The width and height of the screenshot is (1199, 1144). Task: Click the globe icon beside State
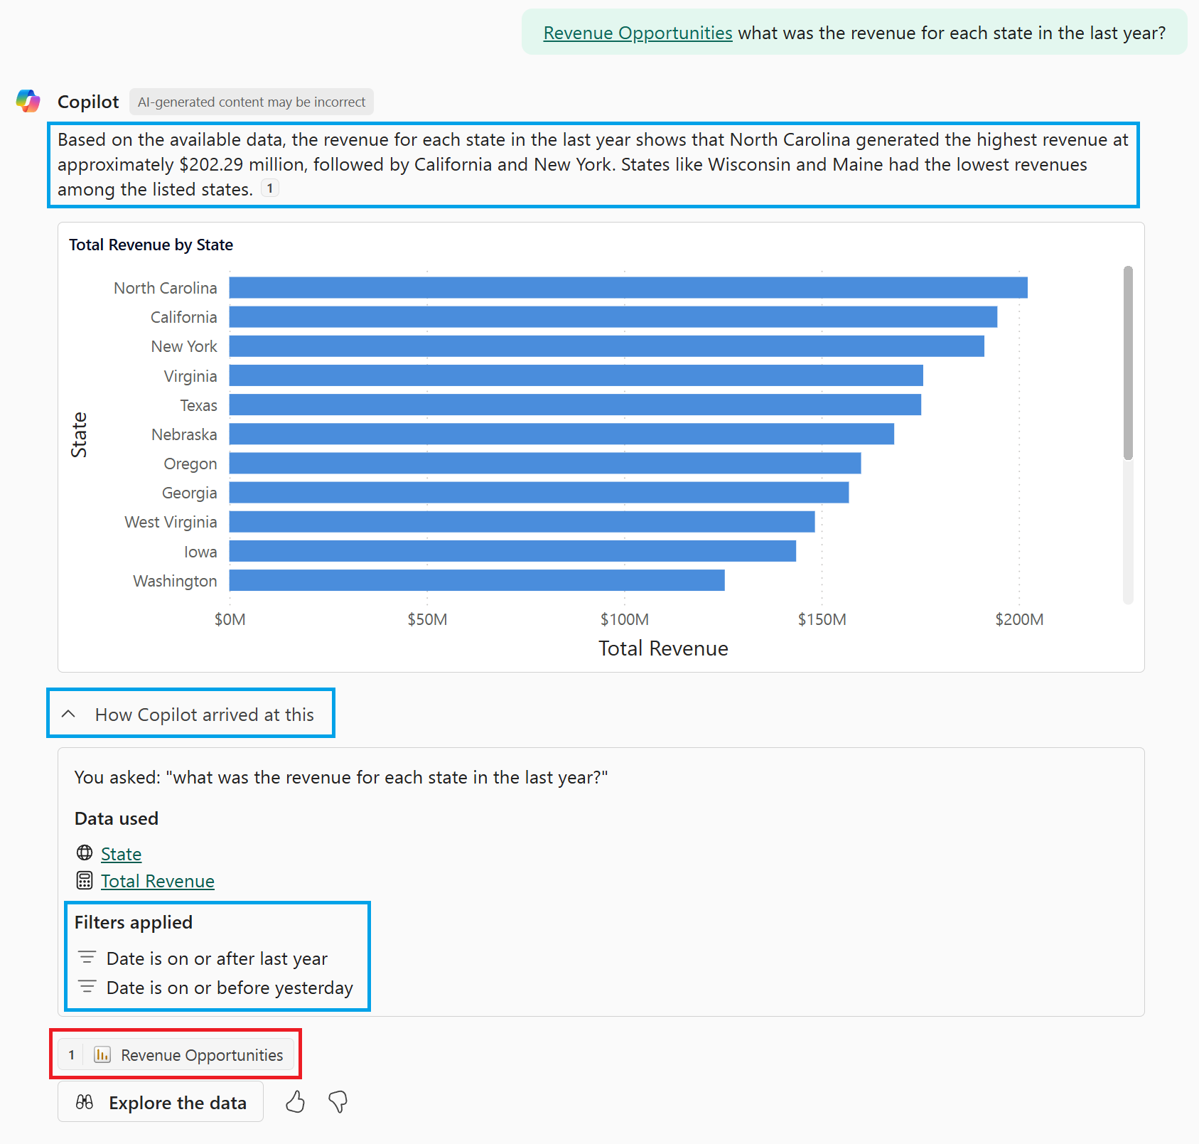point(85,853)
